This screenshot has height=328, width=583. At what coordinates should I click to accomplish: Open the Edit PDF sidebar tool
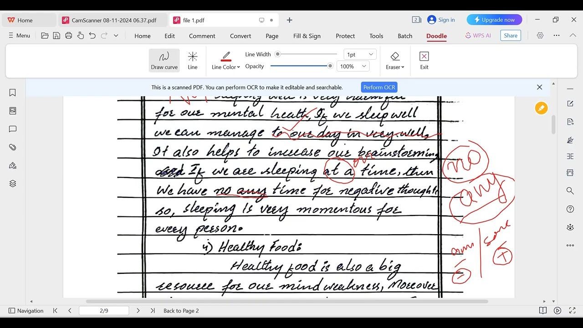point(570,103)
